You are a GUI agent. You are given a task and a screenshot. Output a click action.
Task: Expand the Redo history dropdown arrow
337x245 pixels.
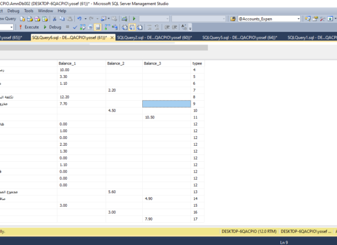pos(97,19)
